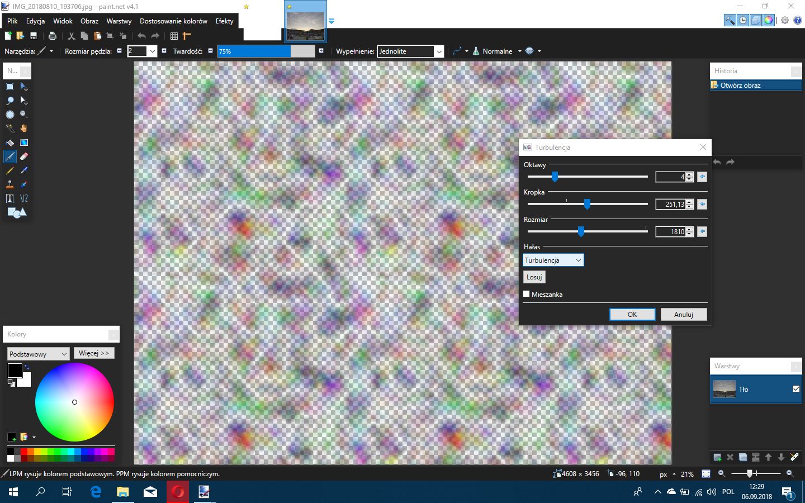Select the Color Picker eyedropper tool
805x503 pixels.
click(24, 170)
